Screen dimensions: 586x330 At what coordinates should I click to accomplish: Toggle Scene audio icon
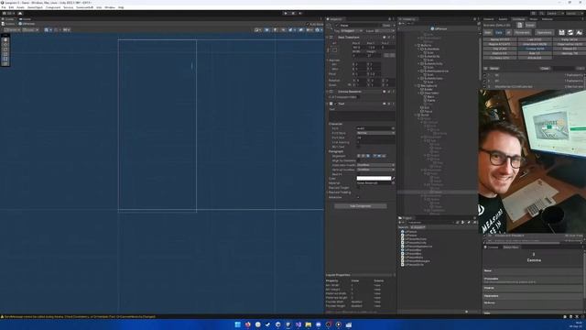pos(283,30)
